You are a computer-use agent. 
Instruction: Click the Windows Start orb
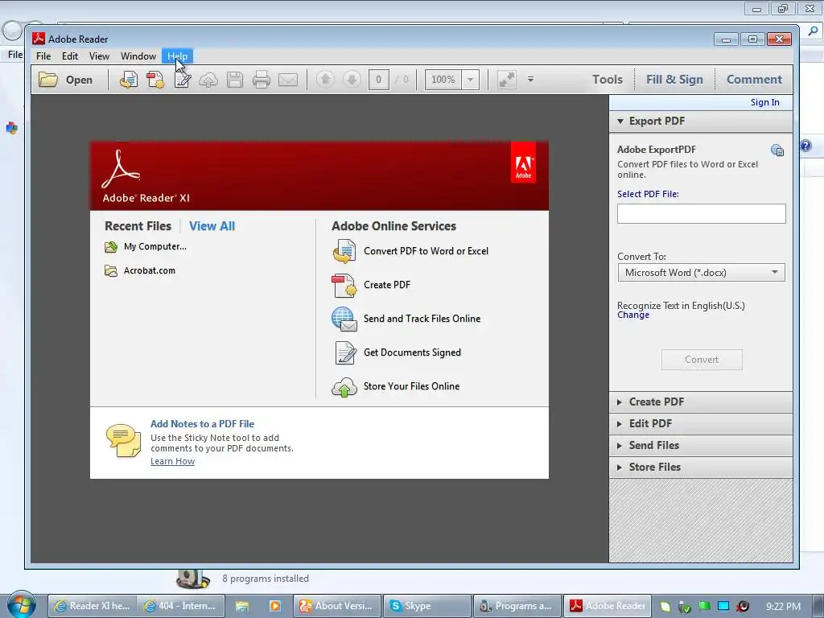point(21,605)
